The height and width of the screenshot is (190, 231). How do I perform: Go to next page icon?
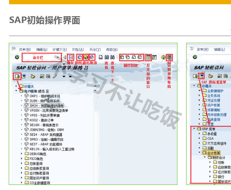134,57
